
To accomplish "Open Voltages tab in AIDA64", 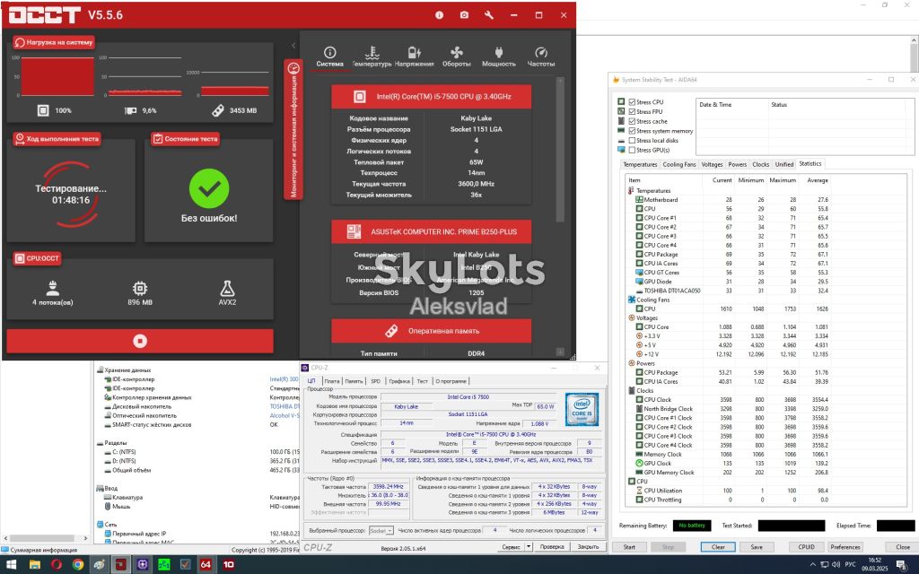I will (712, 165).
